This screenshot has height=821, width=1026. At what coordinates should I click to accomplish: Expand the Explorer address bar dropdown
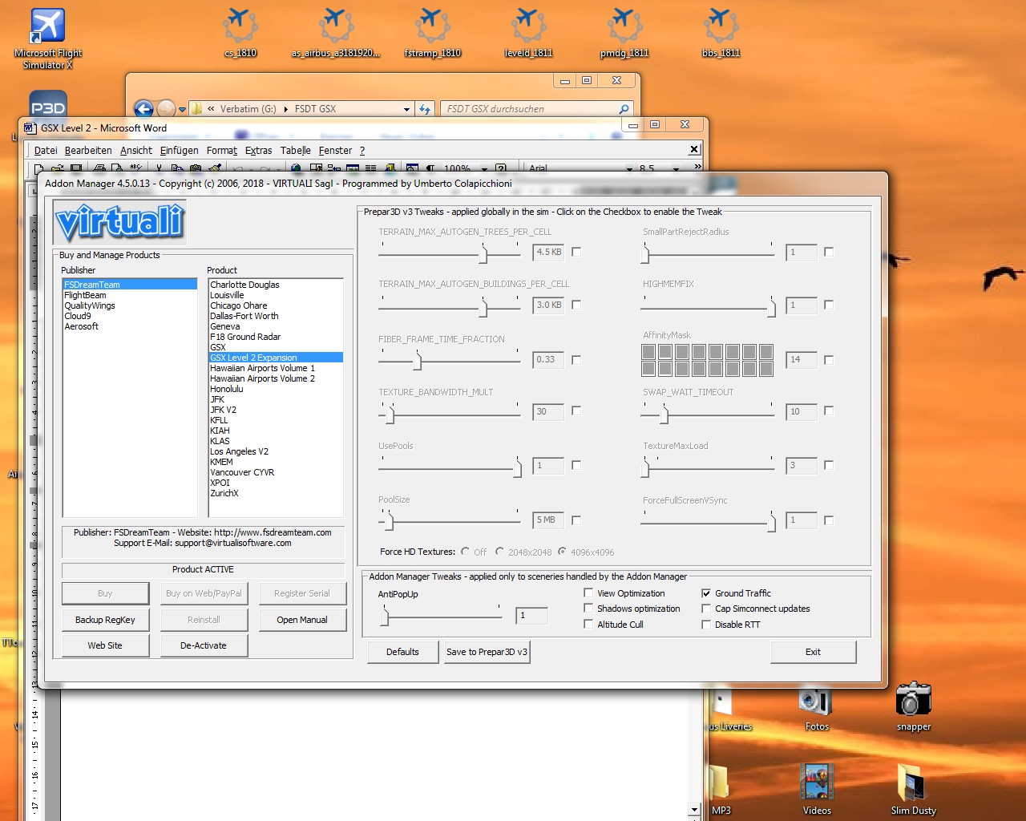[x=406, y=109]
